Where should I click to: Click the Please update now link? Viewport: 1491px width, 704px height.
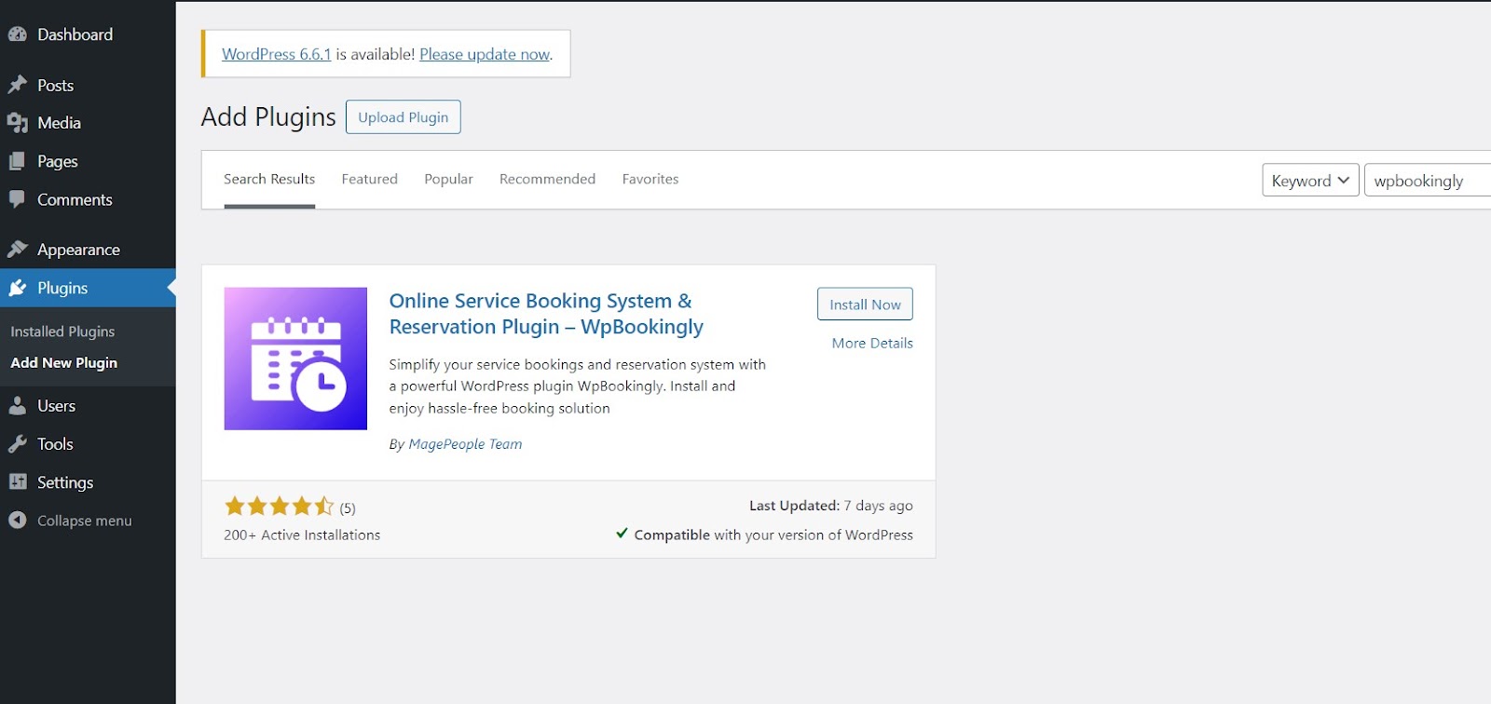pyautogui.click(x=485, y=54)
